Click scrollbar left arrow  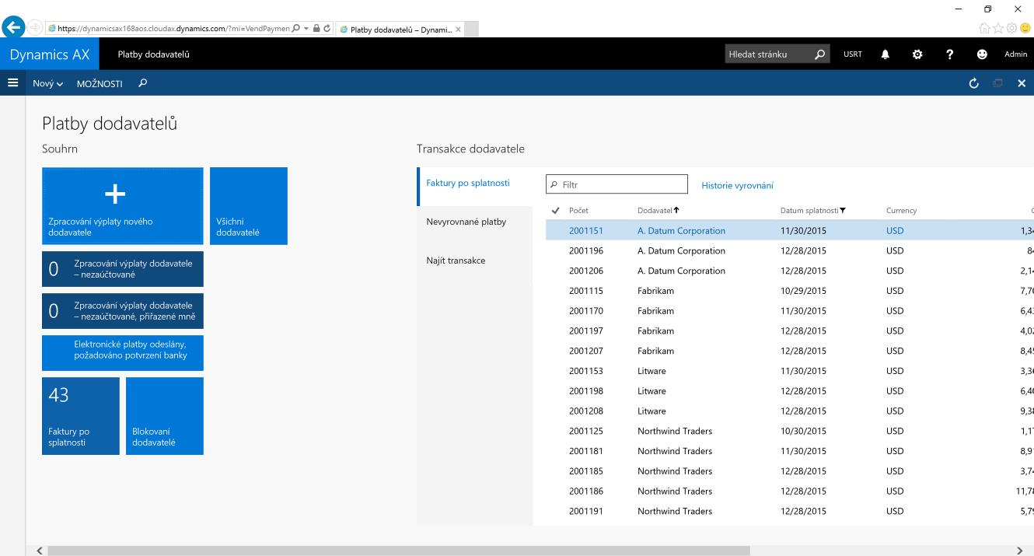39,551
